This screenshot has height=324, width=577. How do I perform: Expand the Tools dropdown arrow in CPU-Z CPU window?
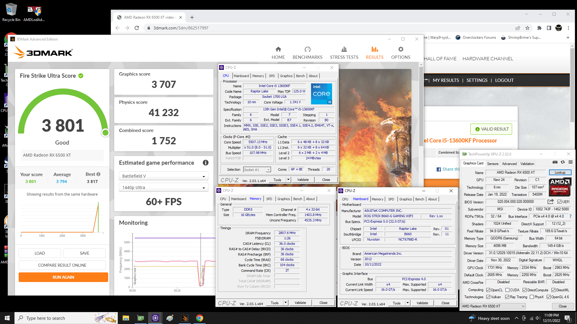[x=288, y=180]
